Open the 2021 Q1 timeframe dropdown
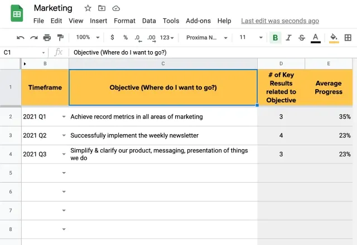Screen dimensions: 357x245 (x=64, y=116)
